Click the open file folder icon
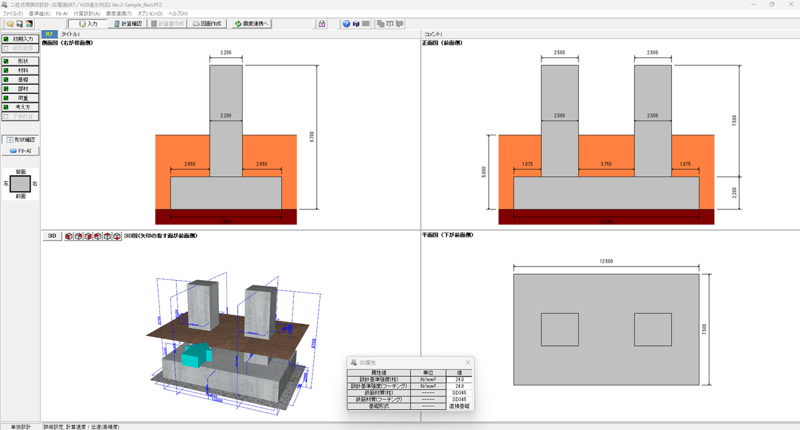This screenshot has width=800, height=430. click(x=10, y=24)
